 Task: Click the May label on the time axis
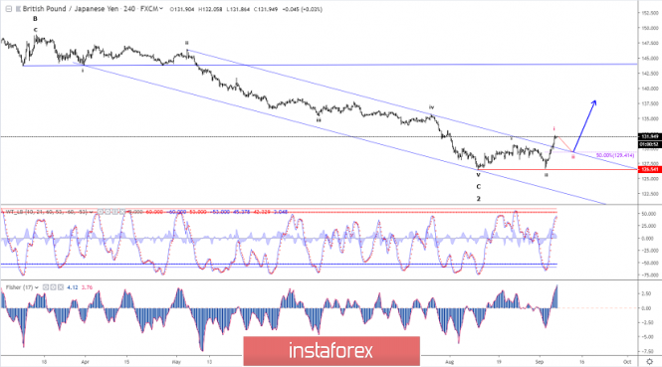(x=176, y=362)
